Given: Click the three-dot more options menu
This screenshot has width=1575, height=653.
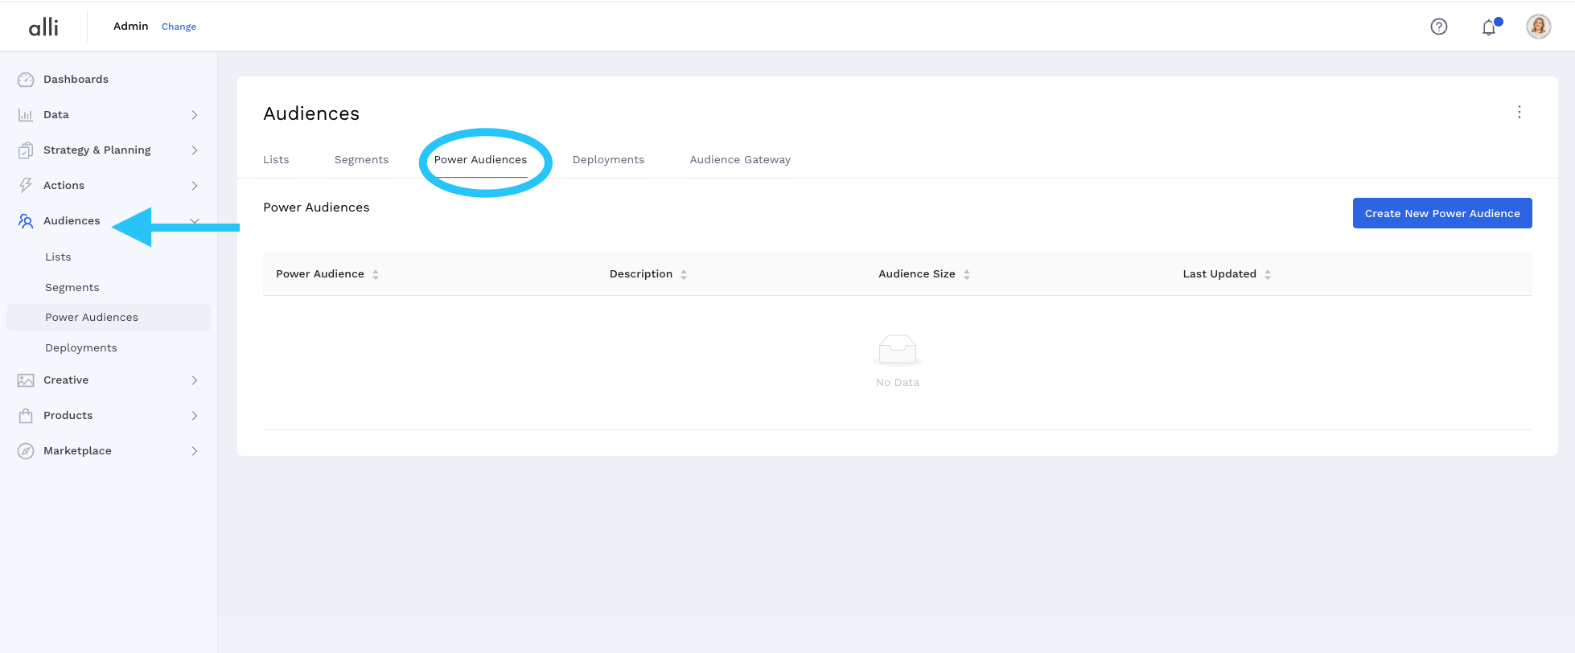Looking at the screenshot, I should 1519,112.
